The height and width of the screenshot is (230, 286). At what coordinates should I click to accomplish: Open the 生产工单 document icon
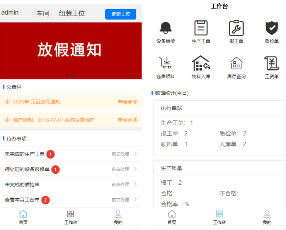tap(201, 28)
